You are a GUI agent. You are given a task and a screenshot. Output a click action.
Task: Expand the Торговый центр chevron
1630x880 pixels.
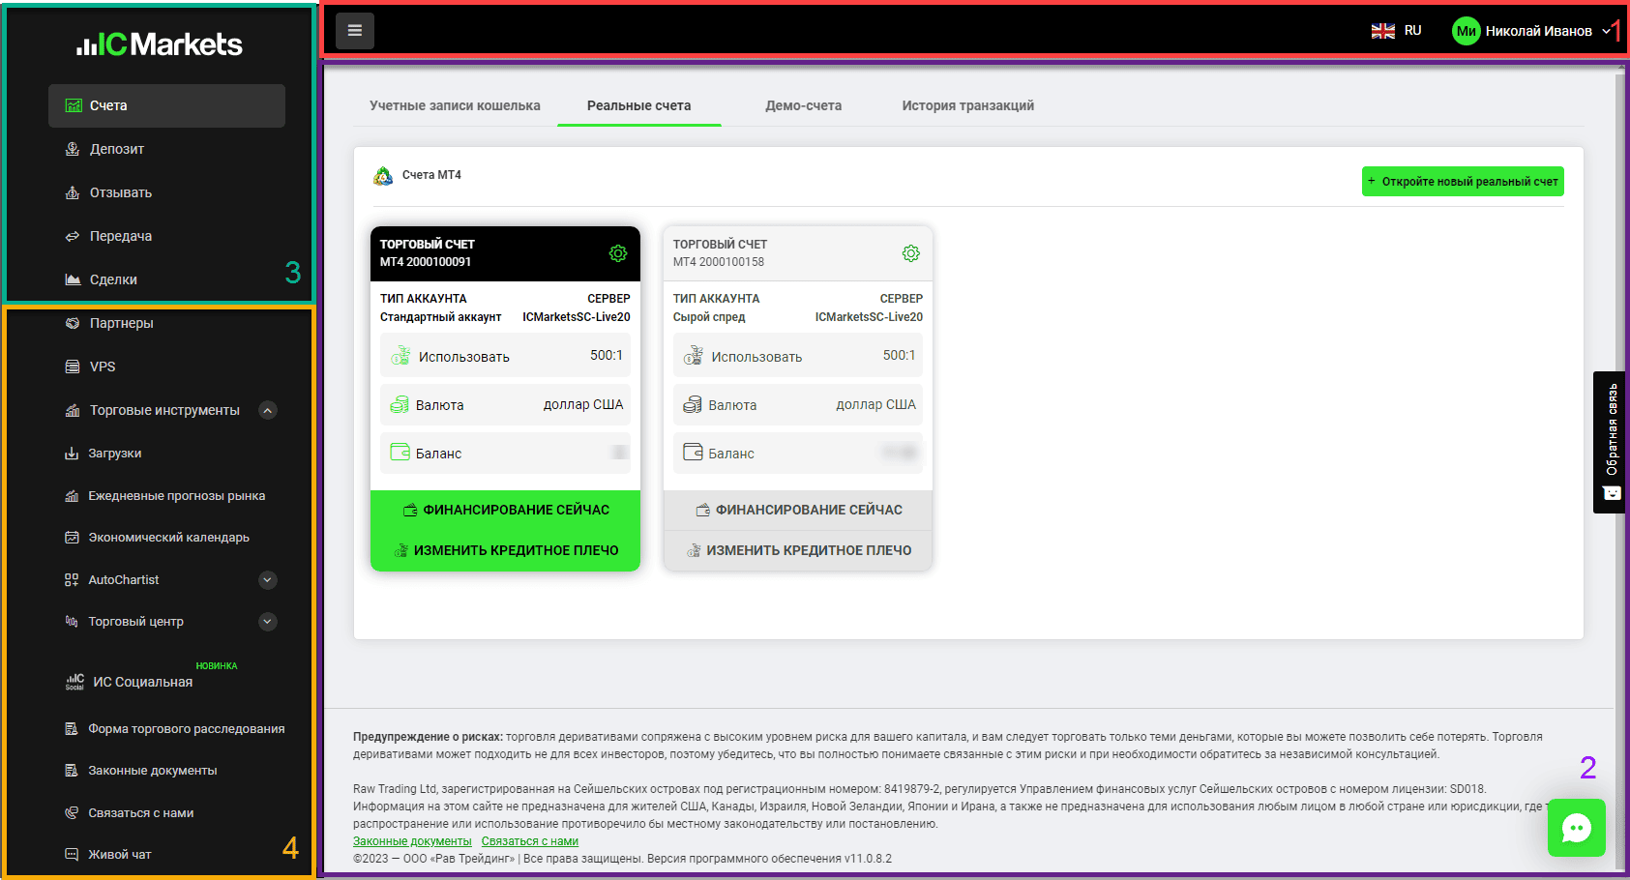click(268, 622)
